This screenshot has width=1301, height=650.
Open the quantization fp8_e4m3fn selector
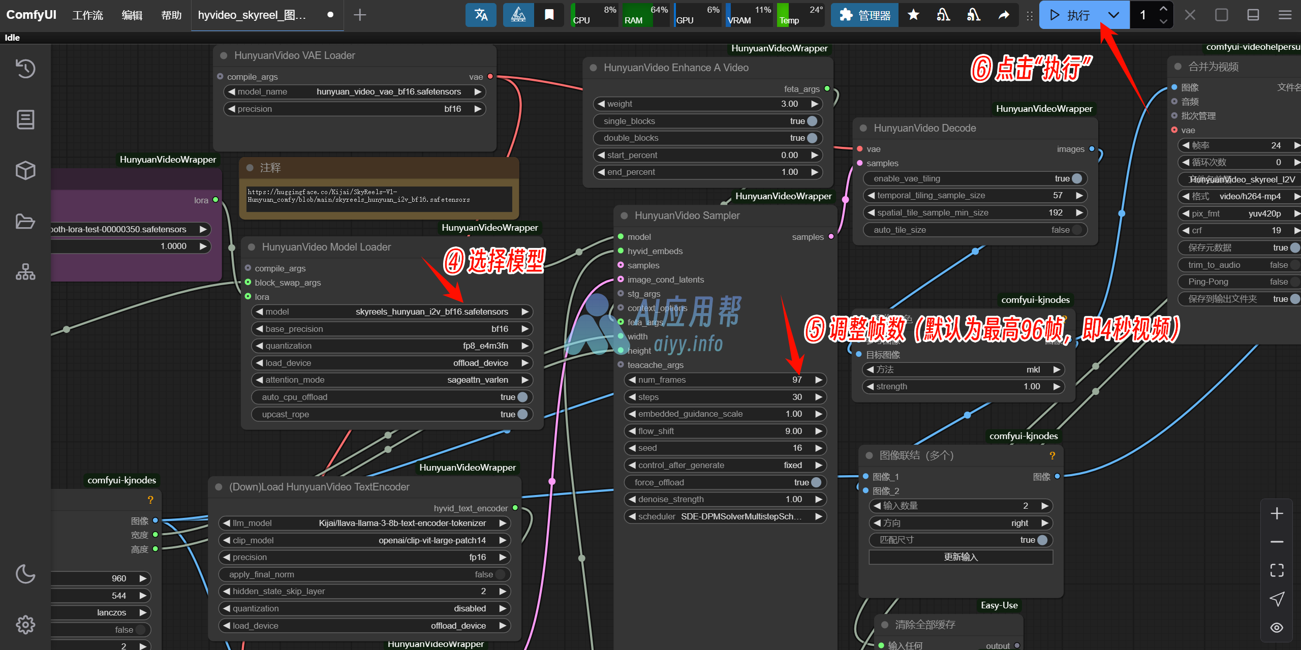(392, 346)
